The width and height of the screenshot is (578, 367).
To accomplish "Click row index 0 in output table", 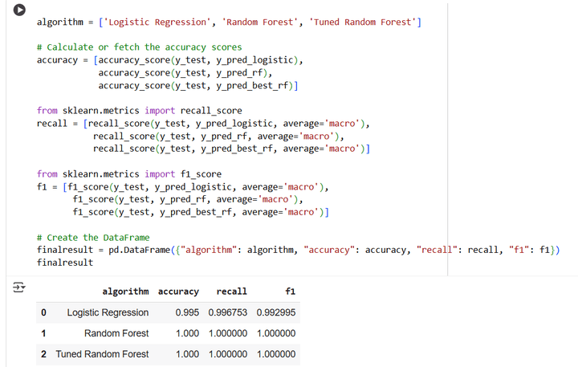I will coord(43,312).
